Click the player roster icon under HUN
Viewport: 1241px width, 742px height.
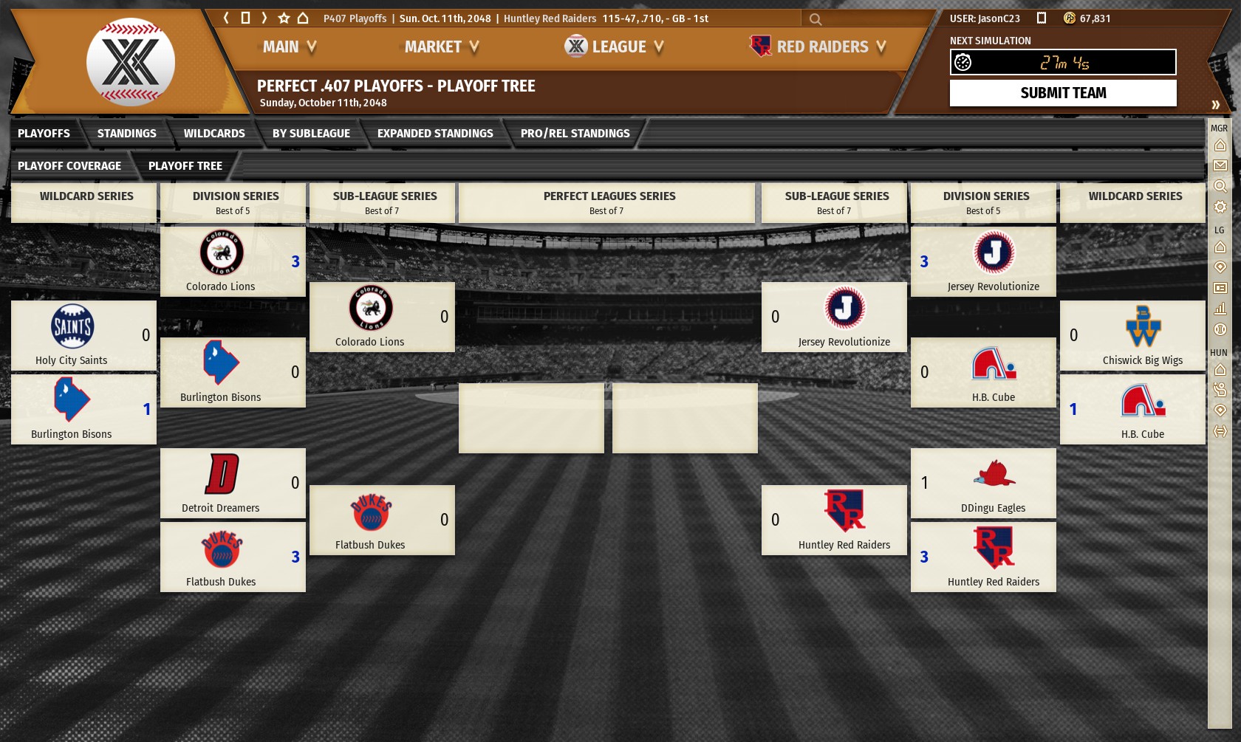pyautogui.click(x=1220, y=390)
